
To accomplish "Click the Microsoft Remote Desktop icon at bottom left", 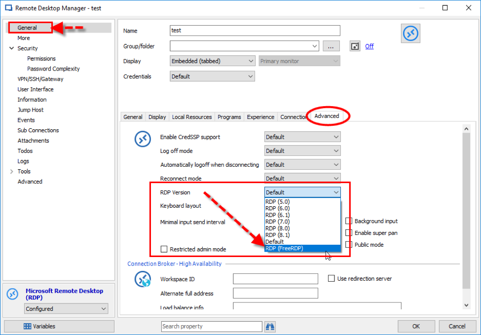I will click(x=12, y=294).
